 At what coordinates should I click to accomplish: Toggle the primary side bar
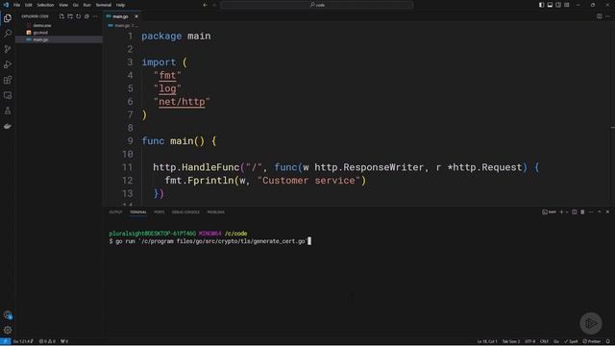[541, 5]
